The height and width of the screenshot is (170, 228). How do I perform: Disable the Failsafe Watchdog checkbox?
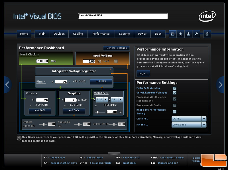click(x=175, y=88)
